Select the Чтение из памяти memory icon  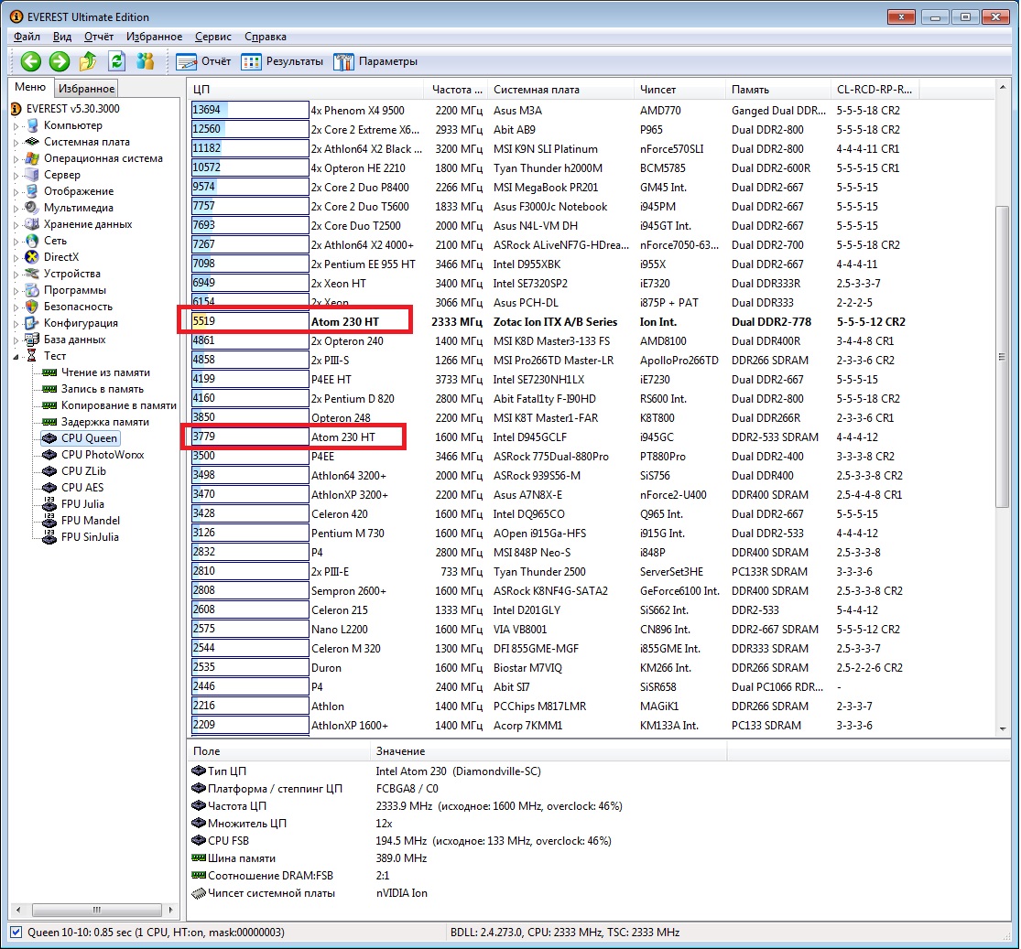tap(49, 372)
